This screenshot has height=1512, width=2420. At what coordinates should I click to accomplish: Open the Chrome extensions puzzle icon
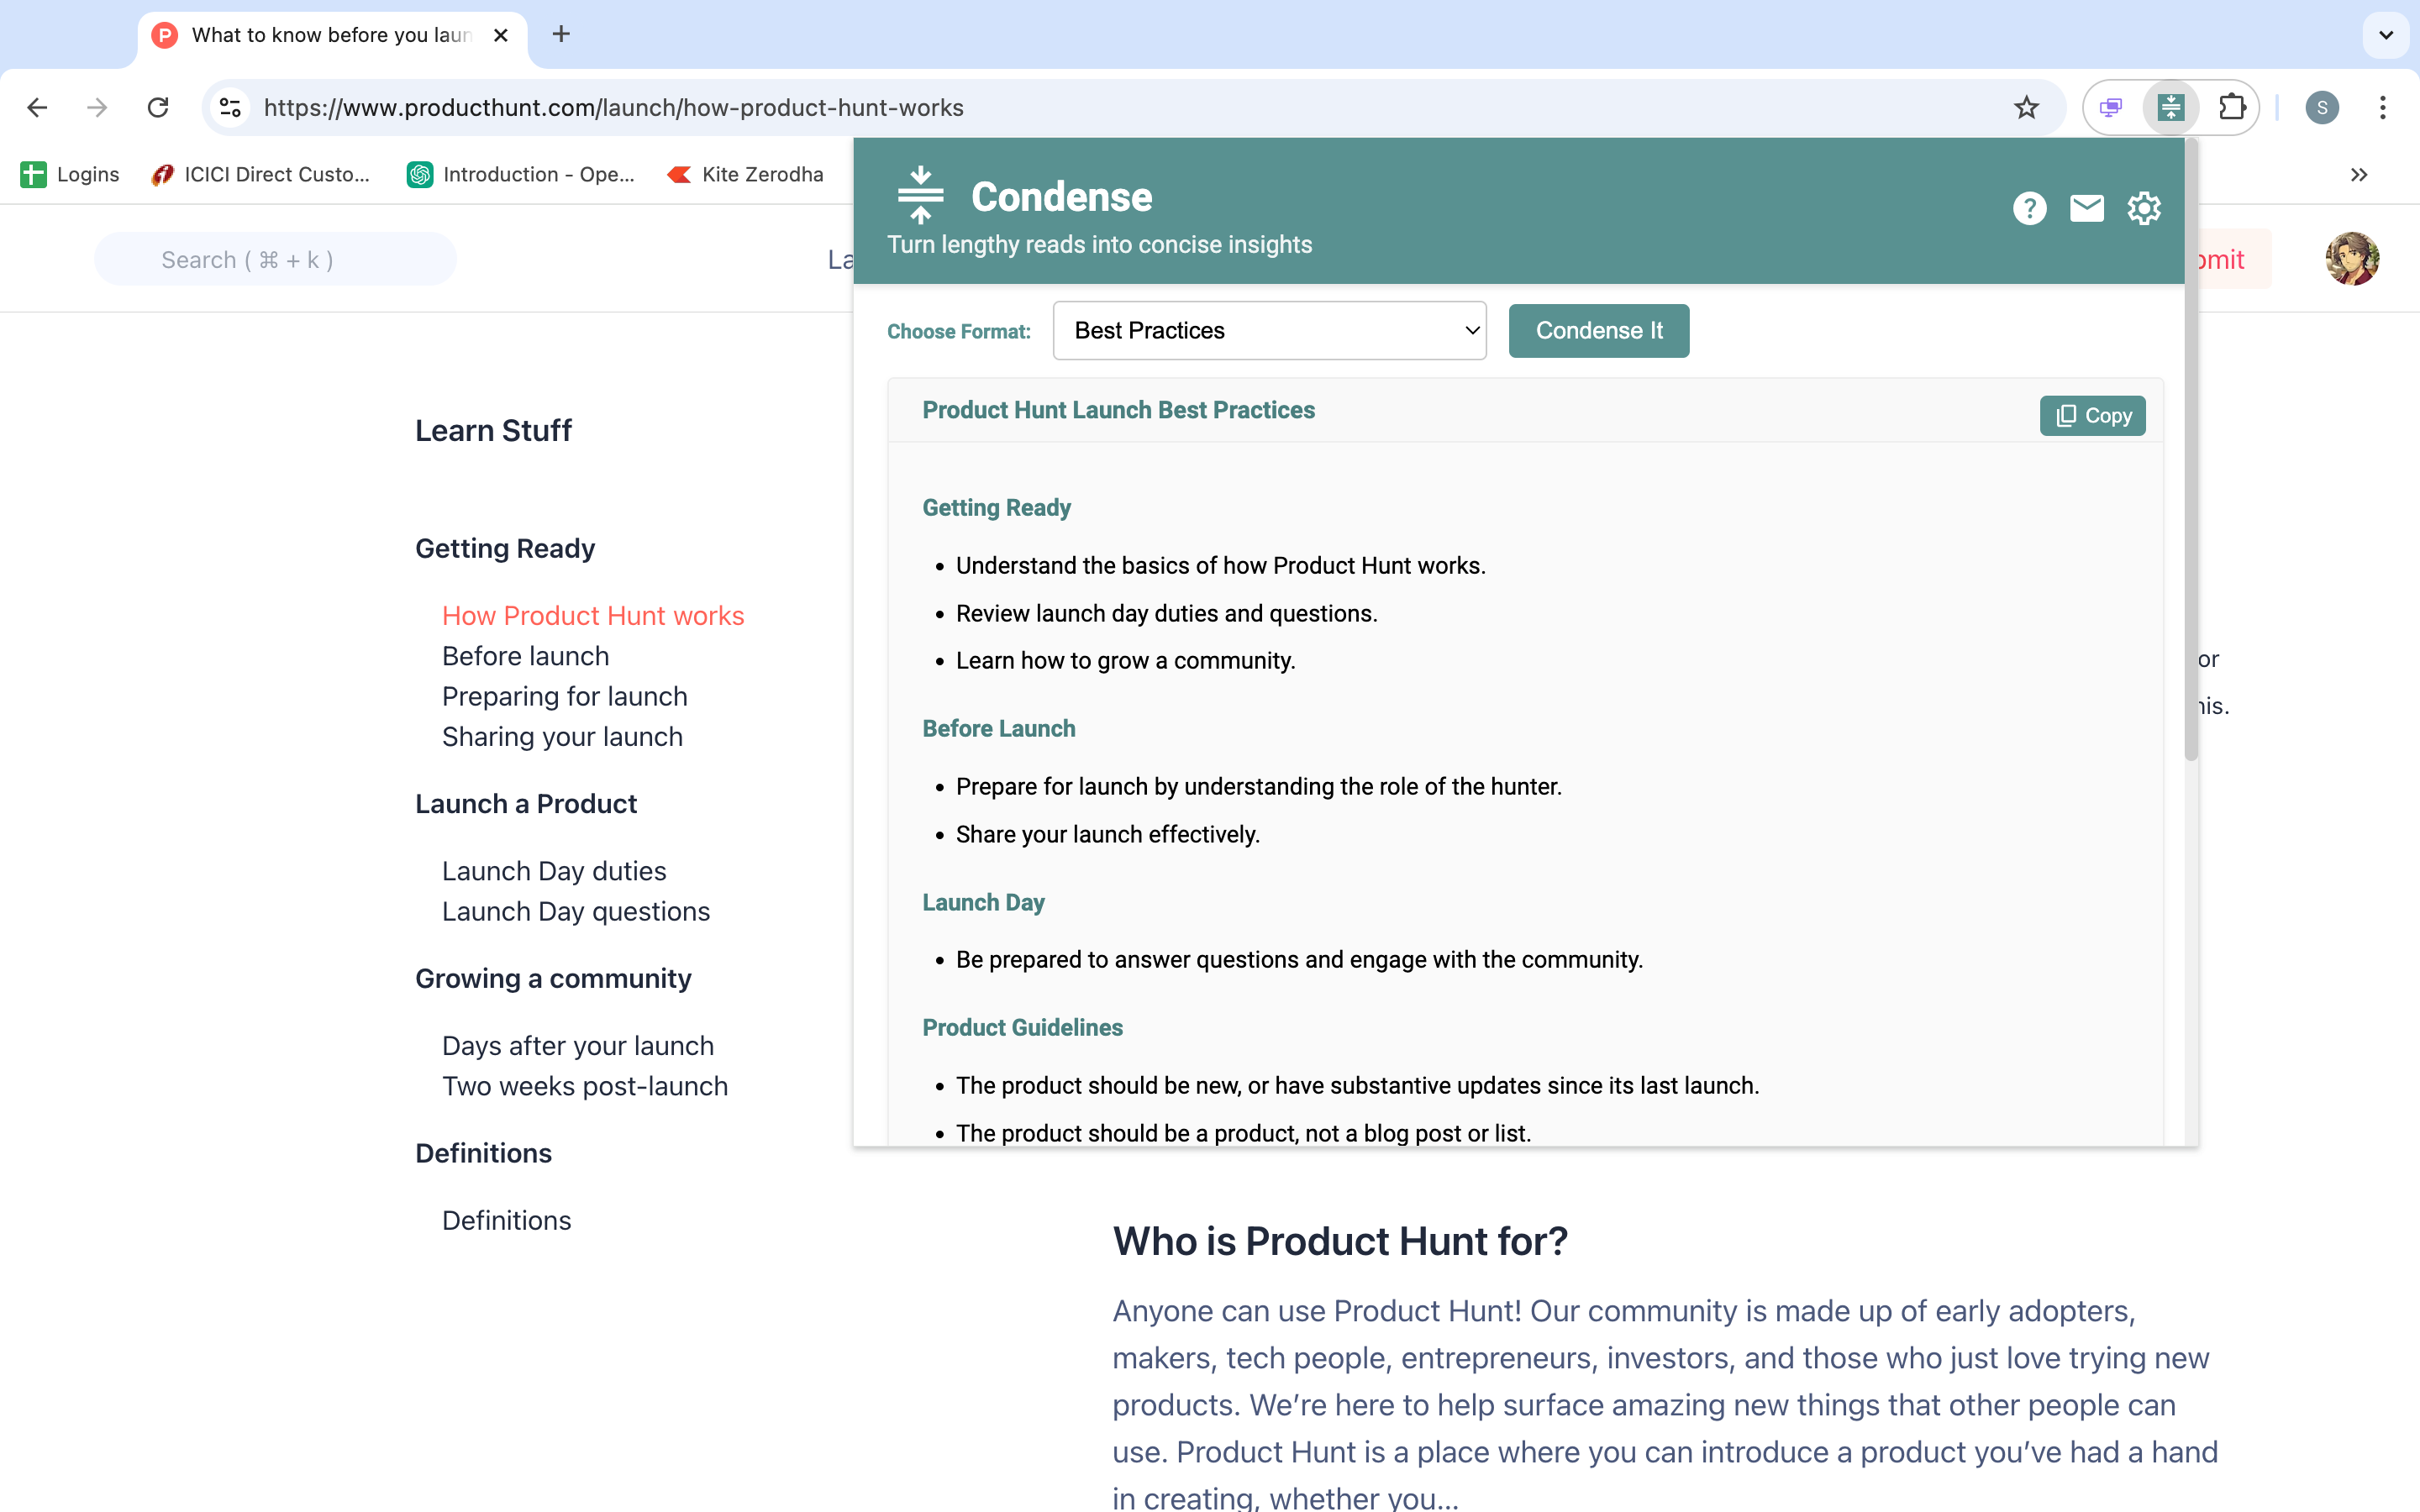click(x=2231, y=107)
